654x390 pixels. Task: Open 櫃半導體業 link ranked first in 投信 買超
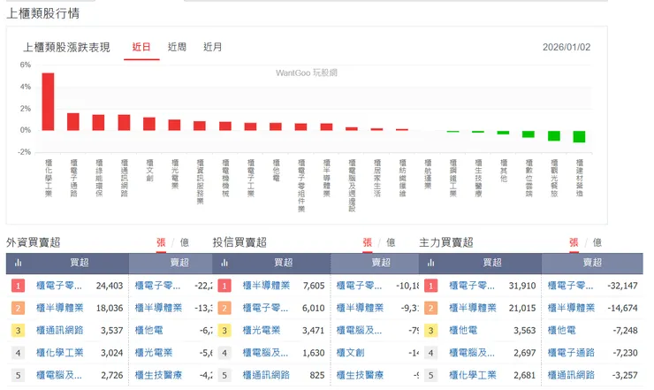[x=266, y=286]
